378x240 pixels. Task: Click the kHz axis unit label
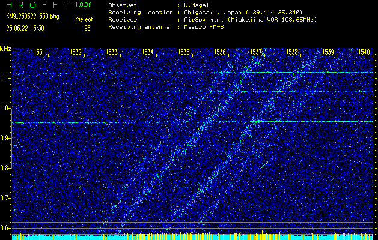click(5, 49)
